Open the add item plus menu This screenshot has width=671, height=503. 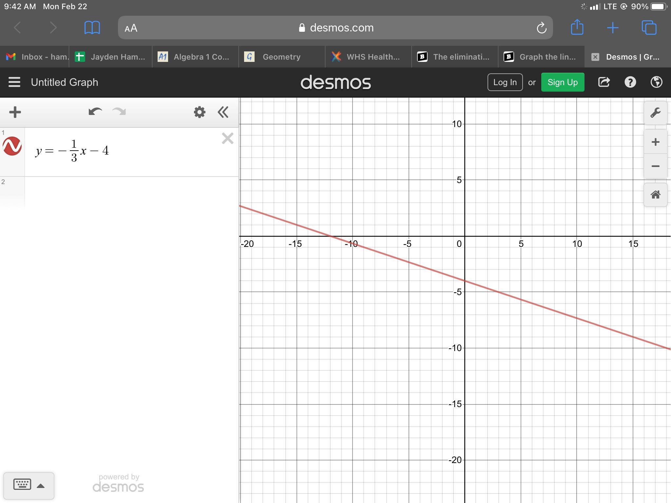15,112
